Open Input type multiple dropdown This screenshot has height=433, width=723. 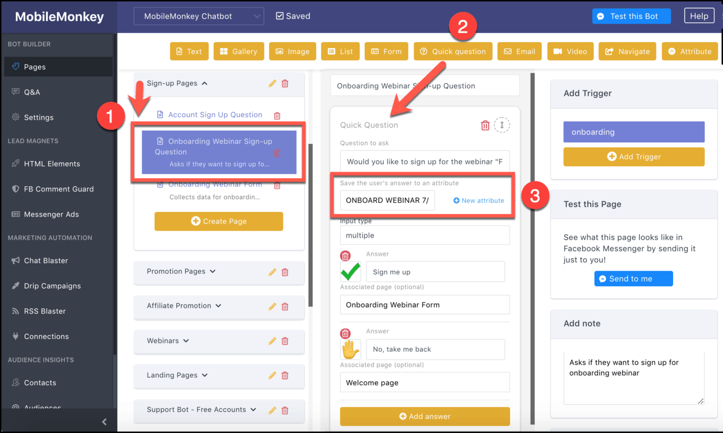coord(425,235)
